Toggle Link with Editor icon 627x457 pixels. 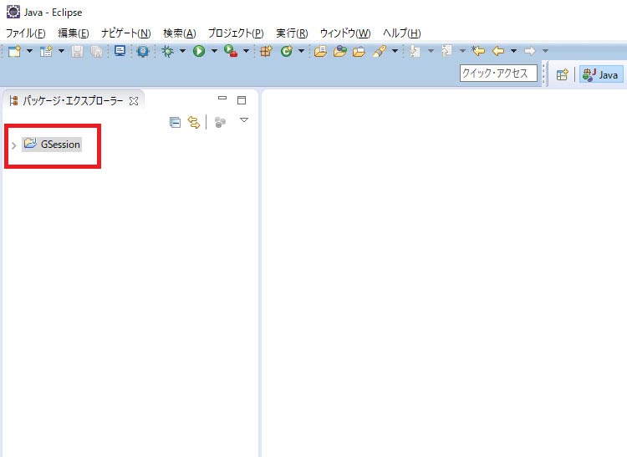click(x=194, y=122)
